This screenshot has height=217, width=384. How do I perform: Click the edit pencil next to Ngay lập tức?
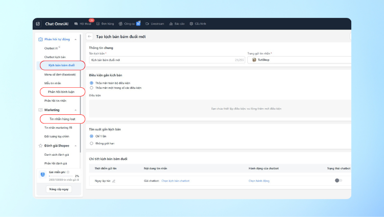114,181
